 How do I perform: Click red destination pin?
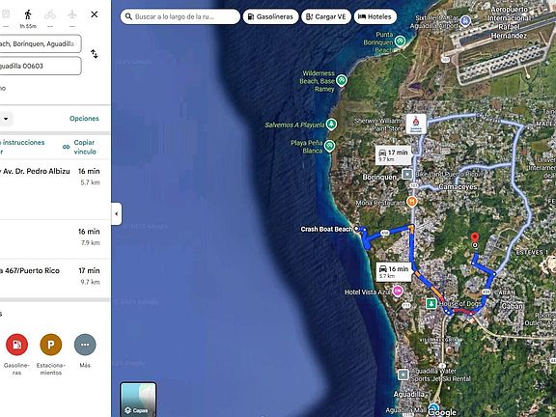click(475, 237)
